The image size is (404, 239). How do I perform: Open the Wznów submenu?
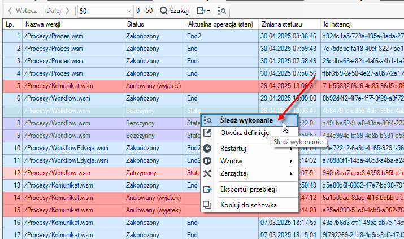tap(249, 161)
